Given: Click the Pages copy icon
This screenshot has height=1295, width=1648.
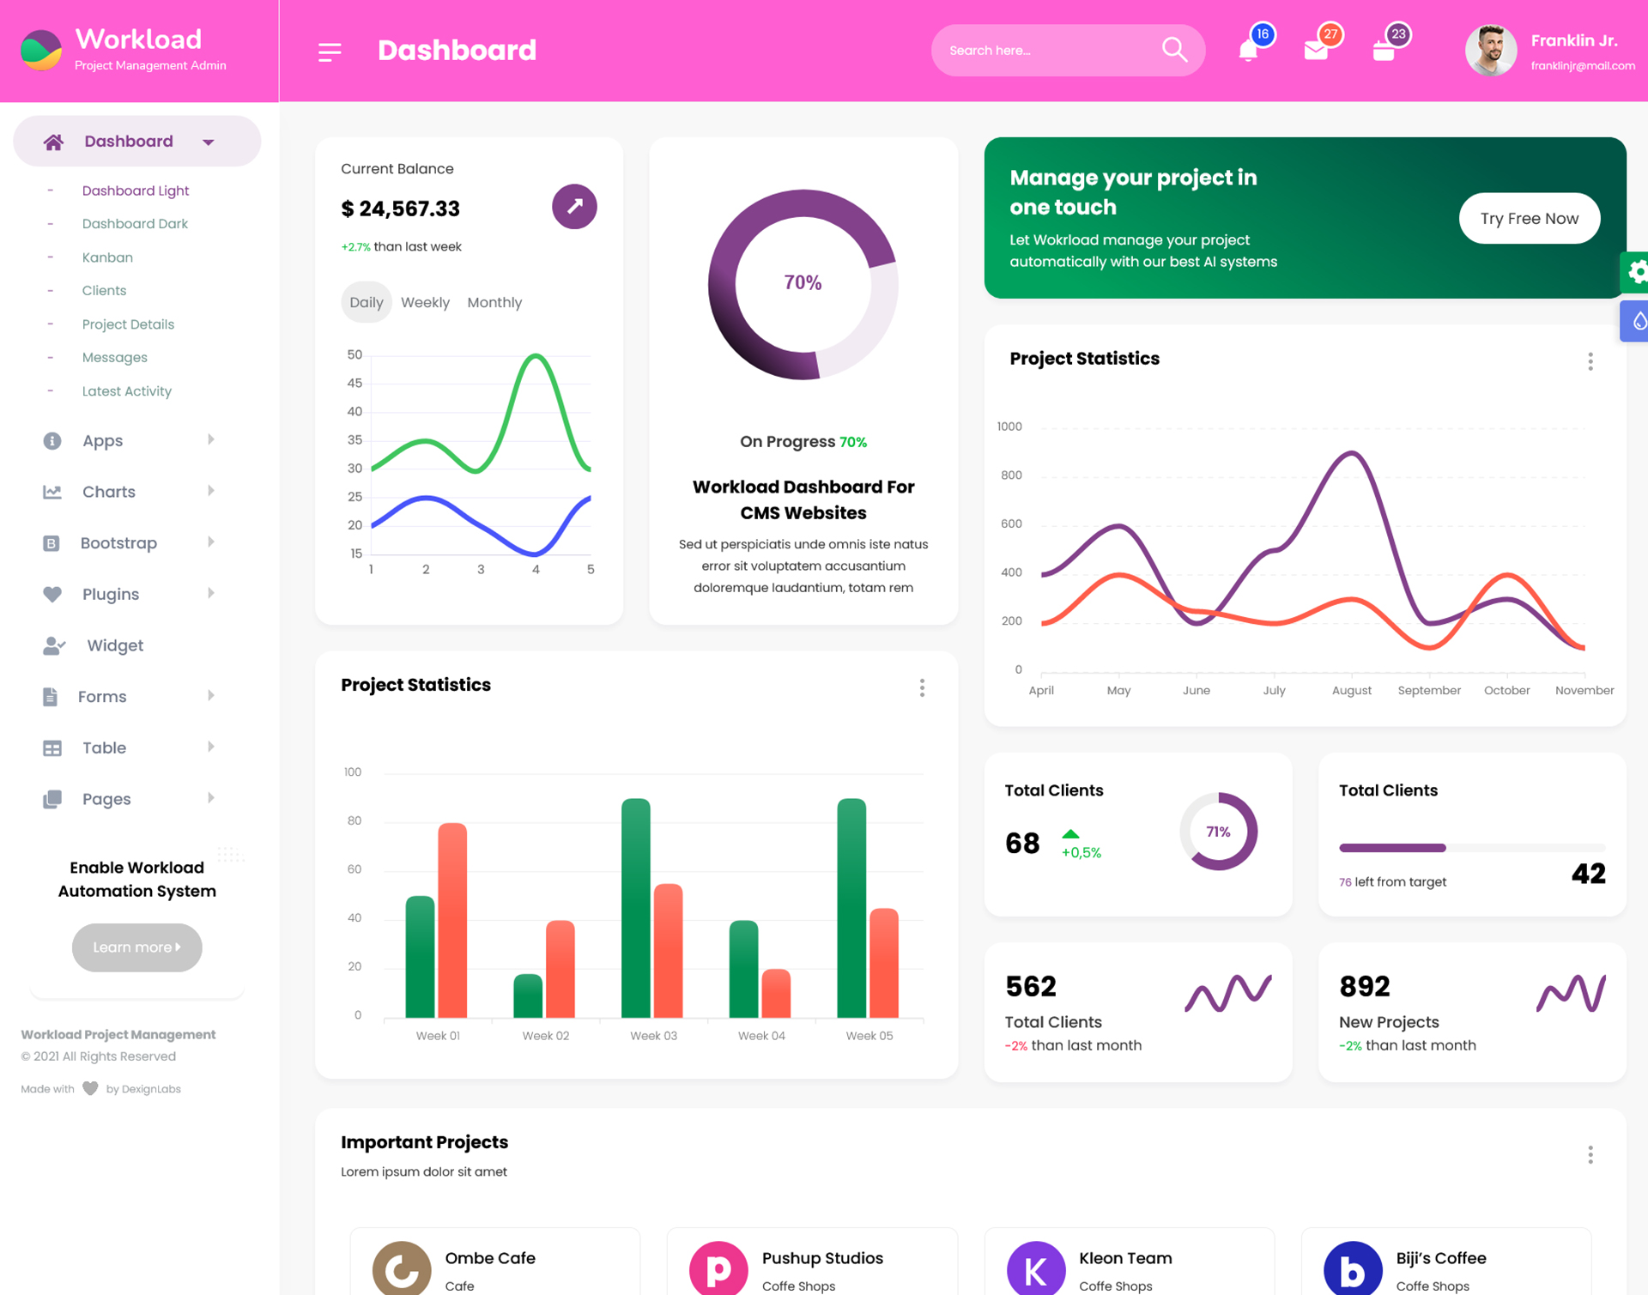Looking at the screenshot, I should pyautogui.click(x=52, y=799).
